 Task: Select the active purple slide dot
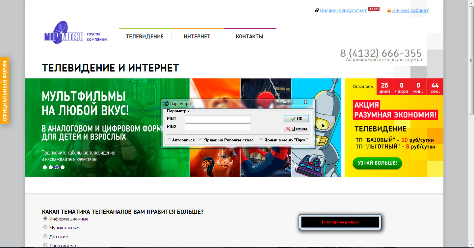pos(57,167)
